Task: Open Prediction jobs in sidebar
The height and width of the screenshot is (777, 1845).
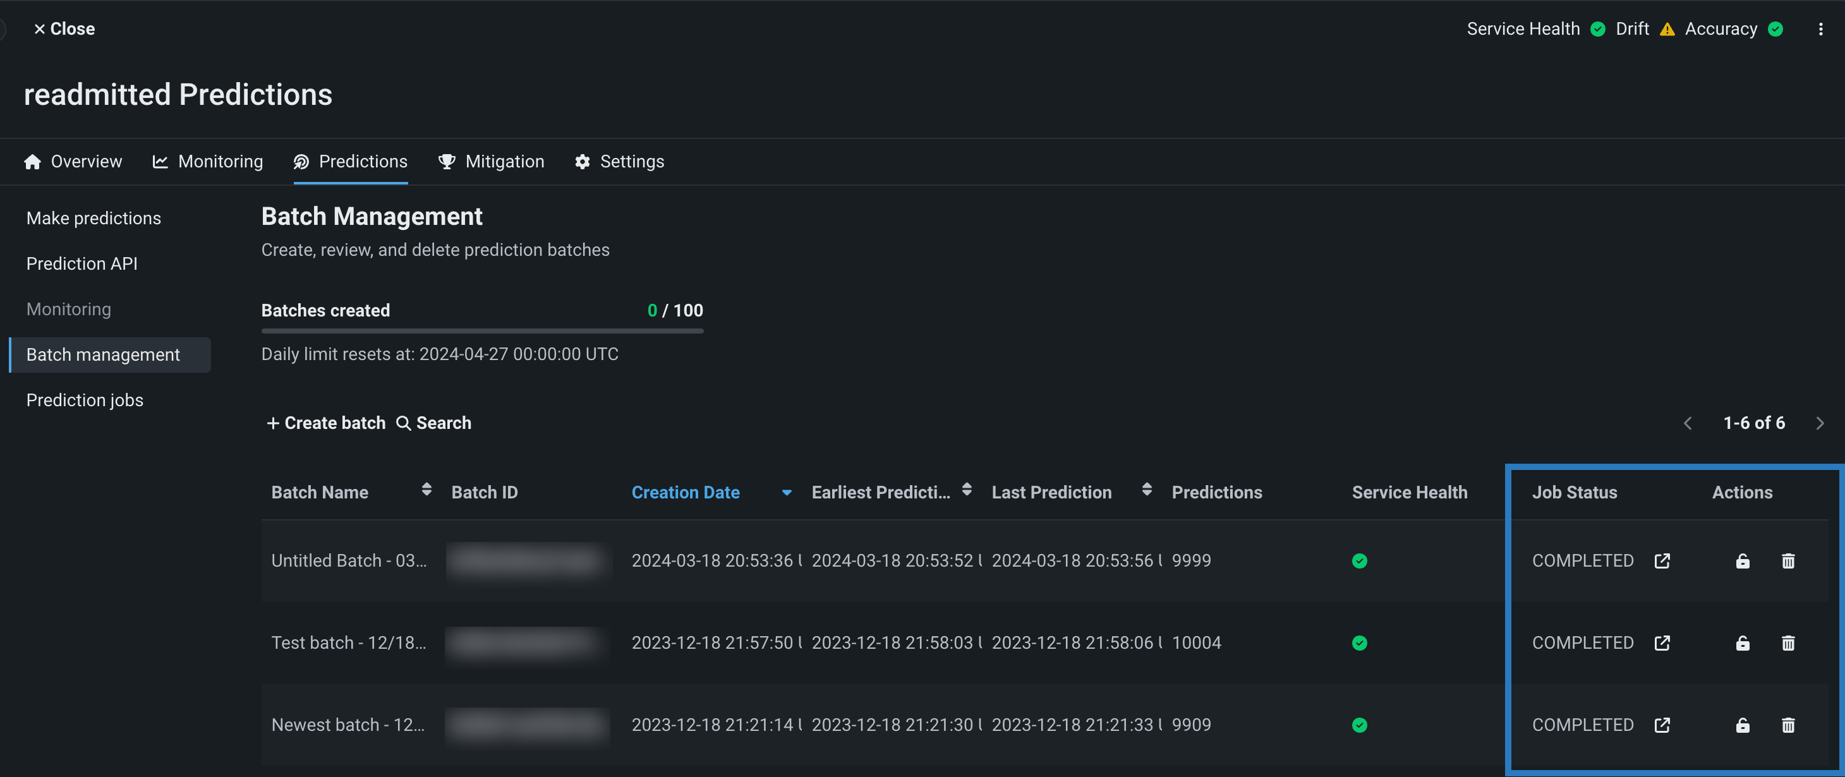Action: coord(85,401)
